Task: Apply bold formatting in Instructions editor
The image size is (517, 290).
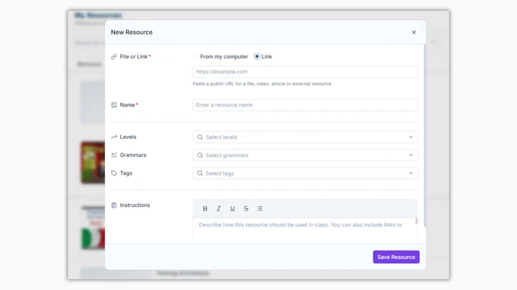Action: pyautogui.click(x=205, y=208)
